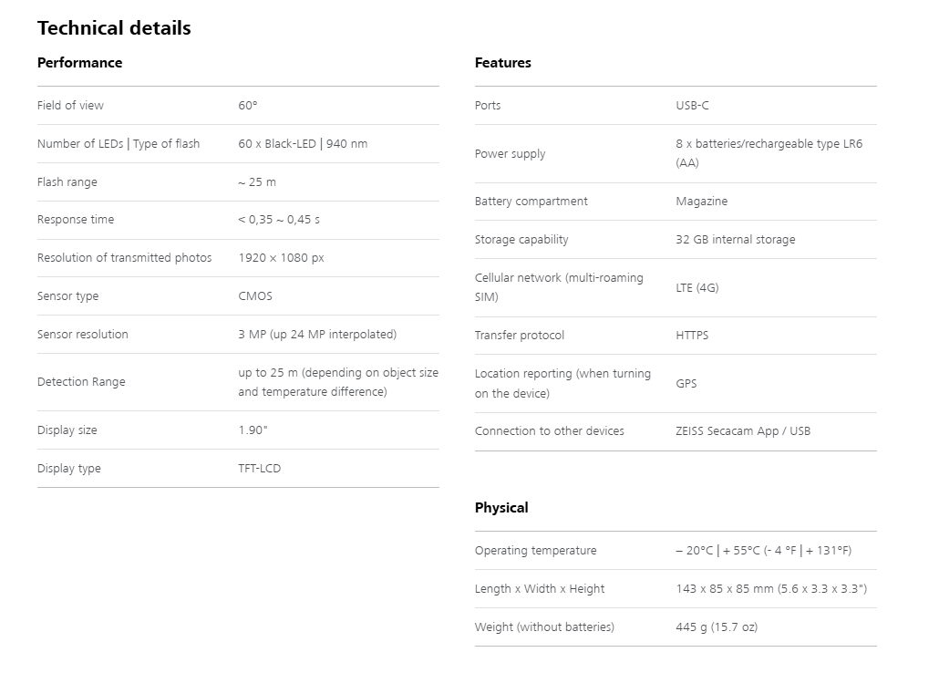Select the Sensor resolution label
Screen dimensions: 939x673
[82, 335]
